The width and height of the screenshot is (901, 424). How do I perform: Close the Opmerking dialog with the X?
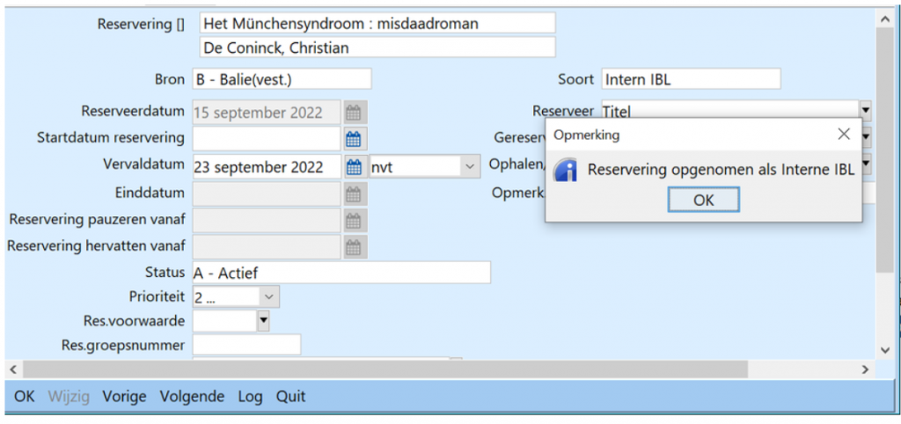[x=843, y=135]
